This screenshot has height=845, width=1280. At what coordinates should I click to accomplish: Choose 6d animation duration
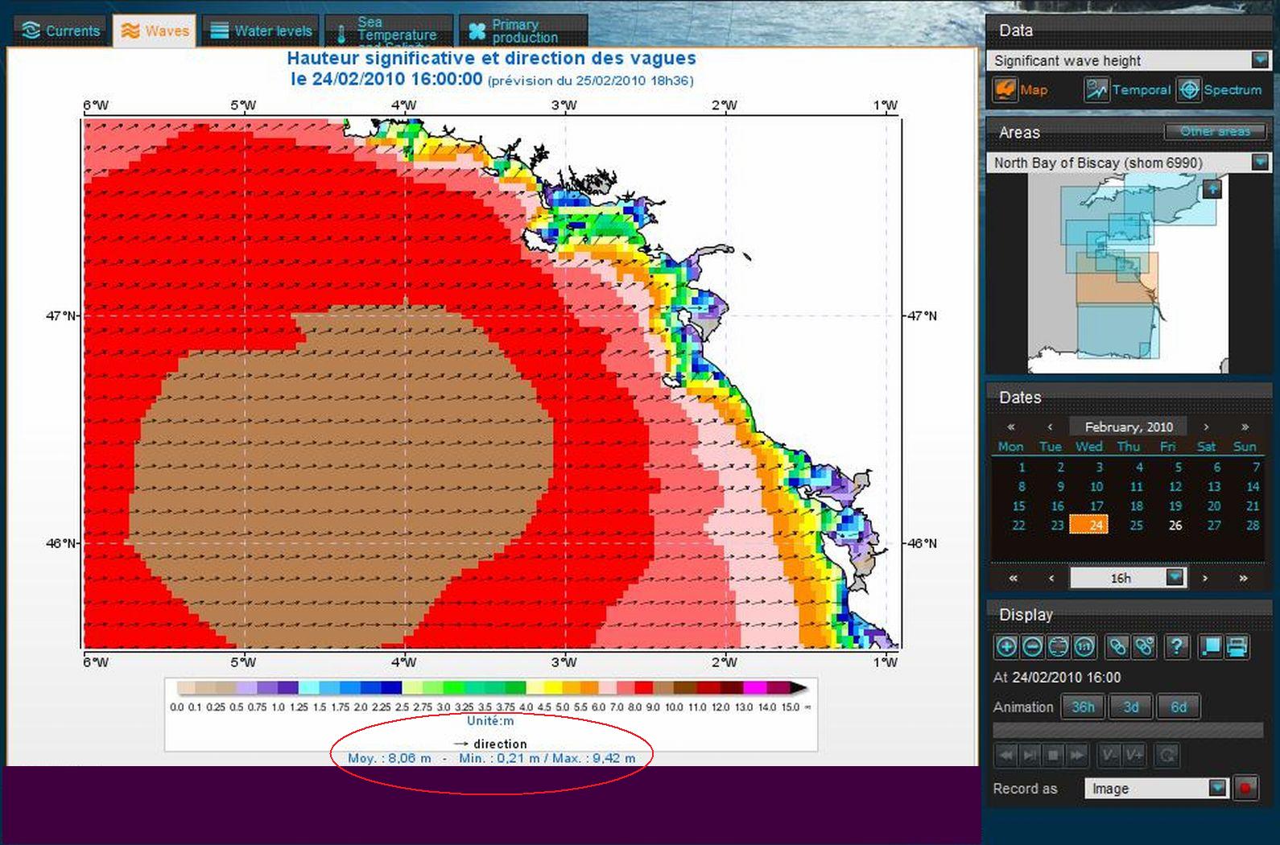tap(1178, 707)
